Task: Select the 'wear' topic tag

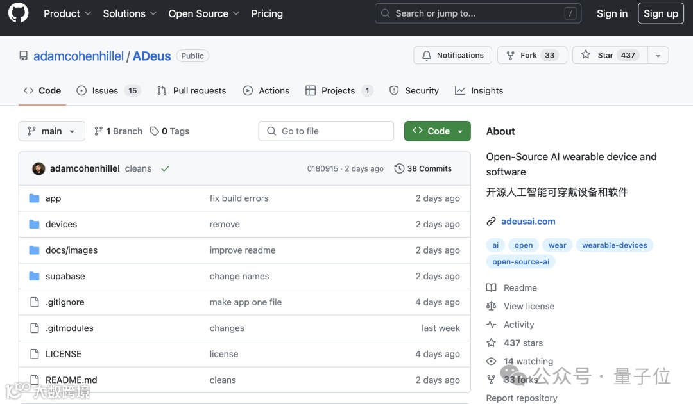Action: (x=558, y=245)
